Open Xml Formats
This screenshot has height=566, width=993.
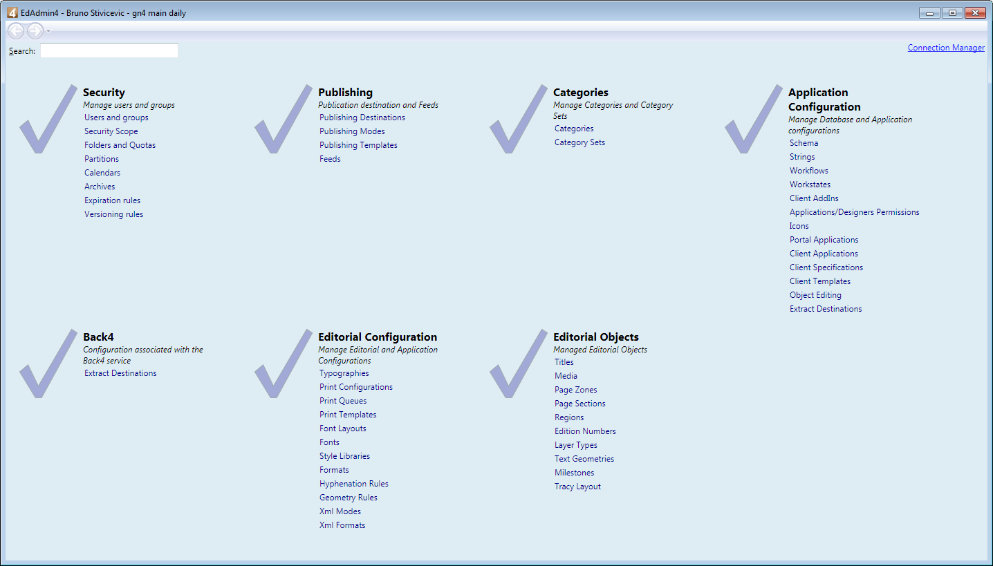(x=342, y=525)
